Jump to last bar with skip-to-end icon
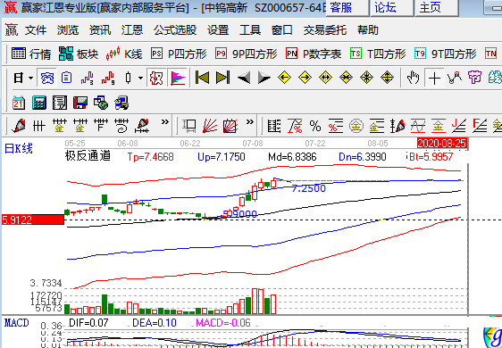Screen dimensions: 502x348 tap(222, 78)
